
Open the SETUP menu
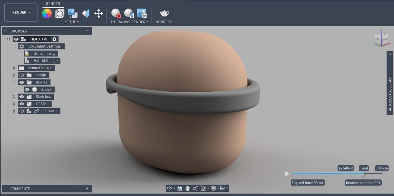pos(72,22)
